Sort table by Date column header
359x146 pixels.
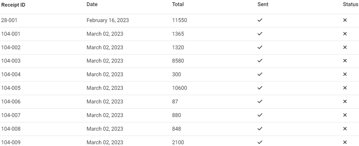tap(92, 5)
